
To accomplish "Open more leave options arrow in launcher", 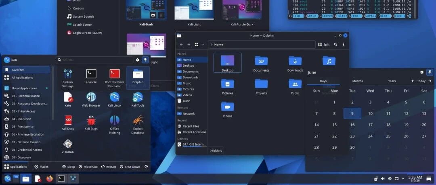I will pos(146,167).
